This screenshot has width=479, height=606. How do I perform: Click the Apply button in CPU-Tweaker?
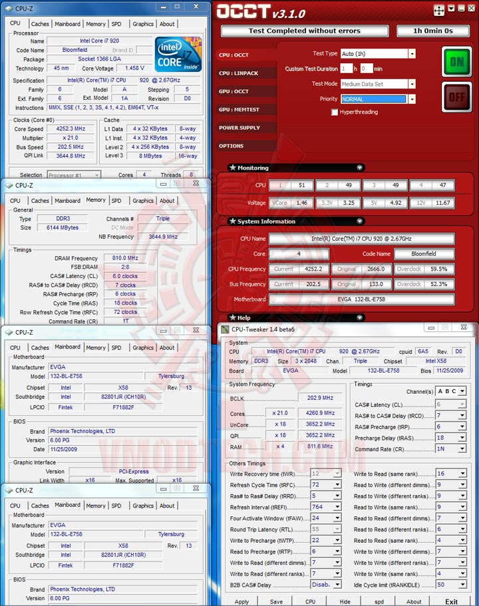(241, 601)
